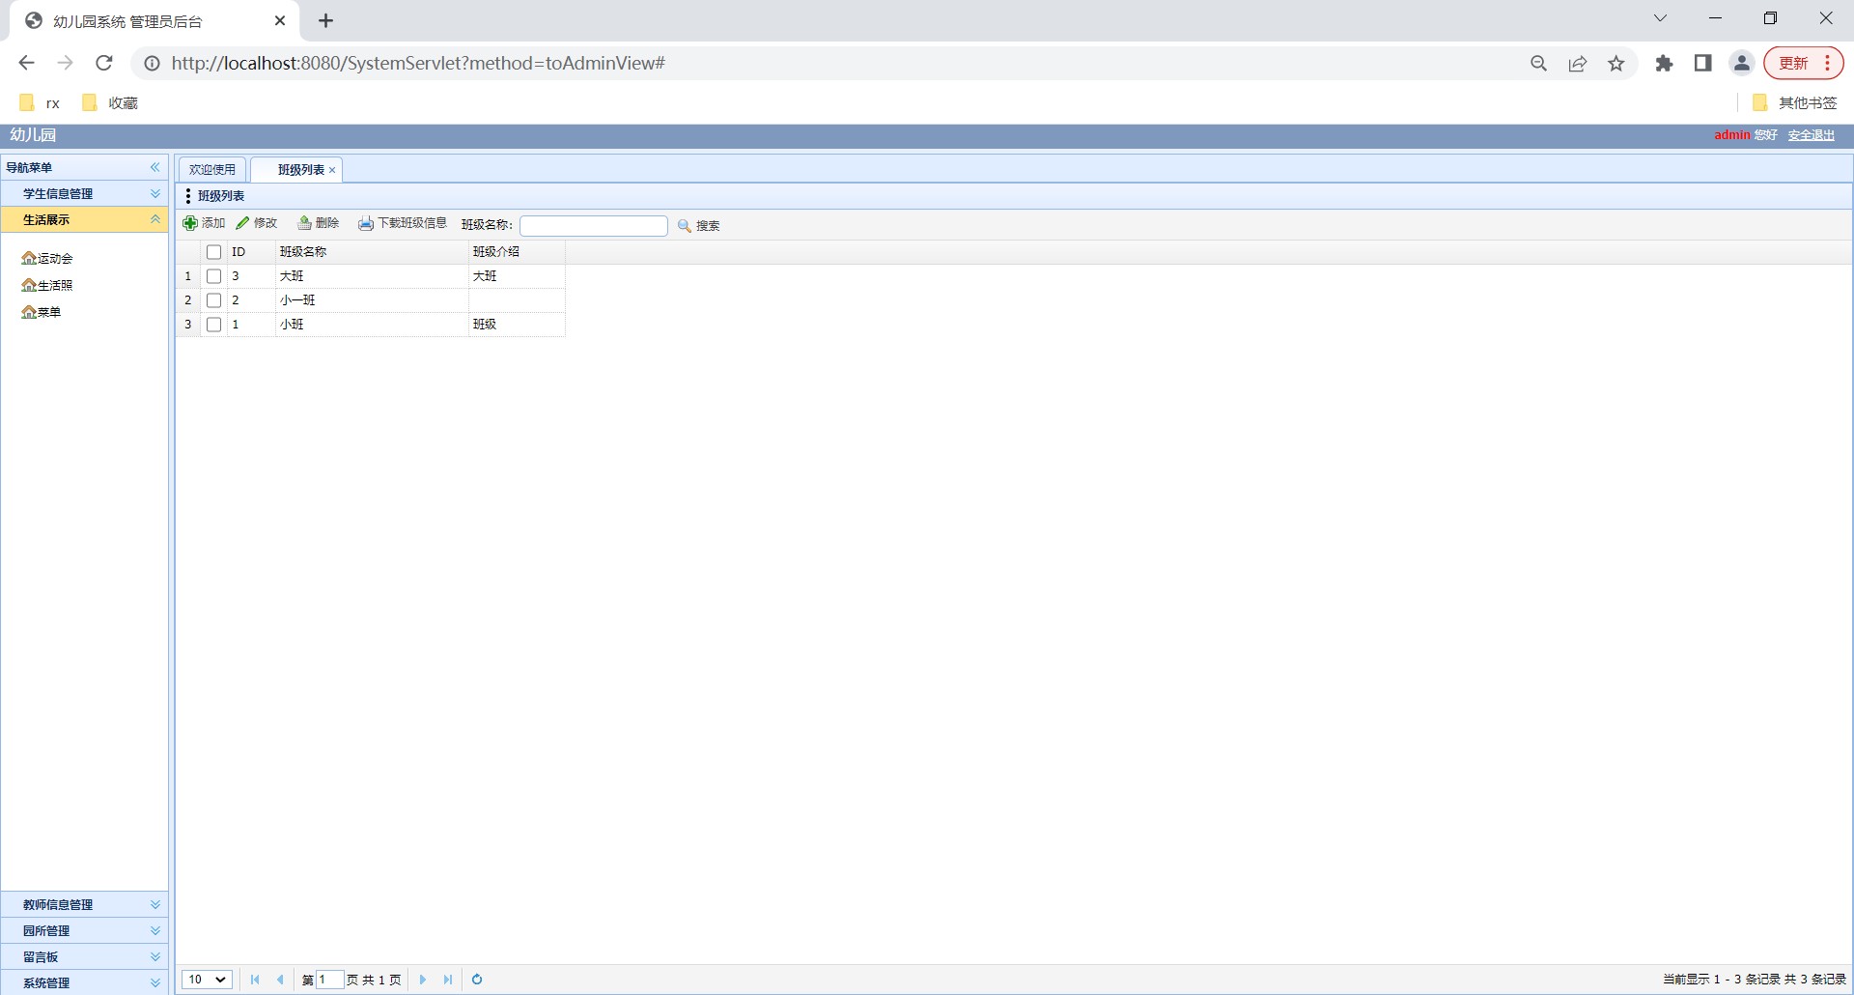Click the 班级名称 search input field

point(594,226)
